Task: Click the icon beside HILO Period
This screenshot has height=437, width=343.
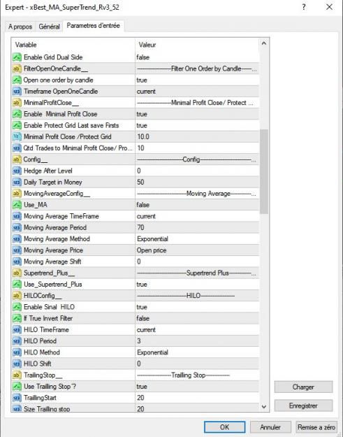Action: tap(17, 341)
